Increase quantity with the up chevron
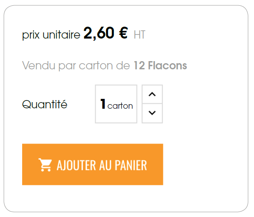 152,94
